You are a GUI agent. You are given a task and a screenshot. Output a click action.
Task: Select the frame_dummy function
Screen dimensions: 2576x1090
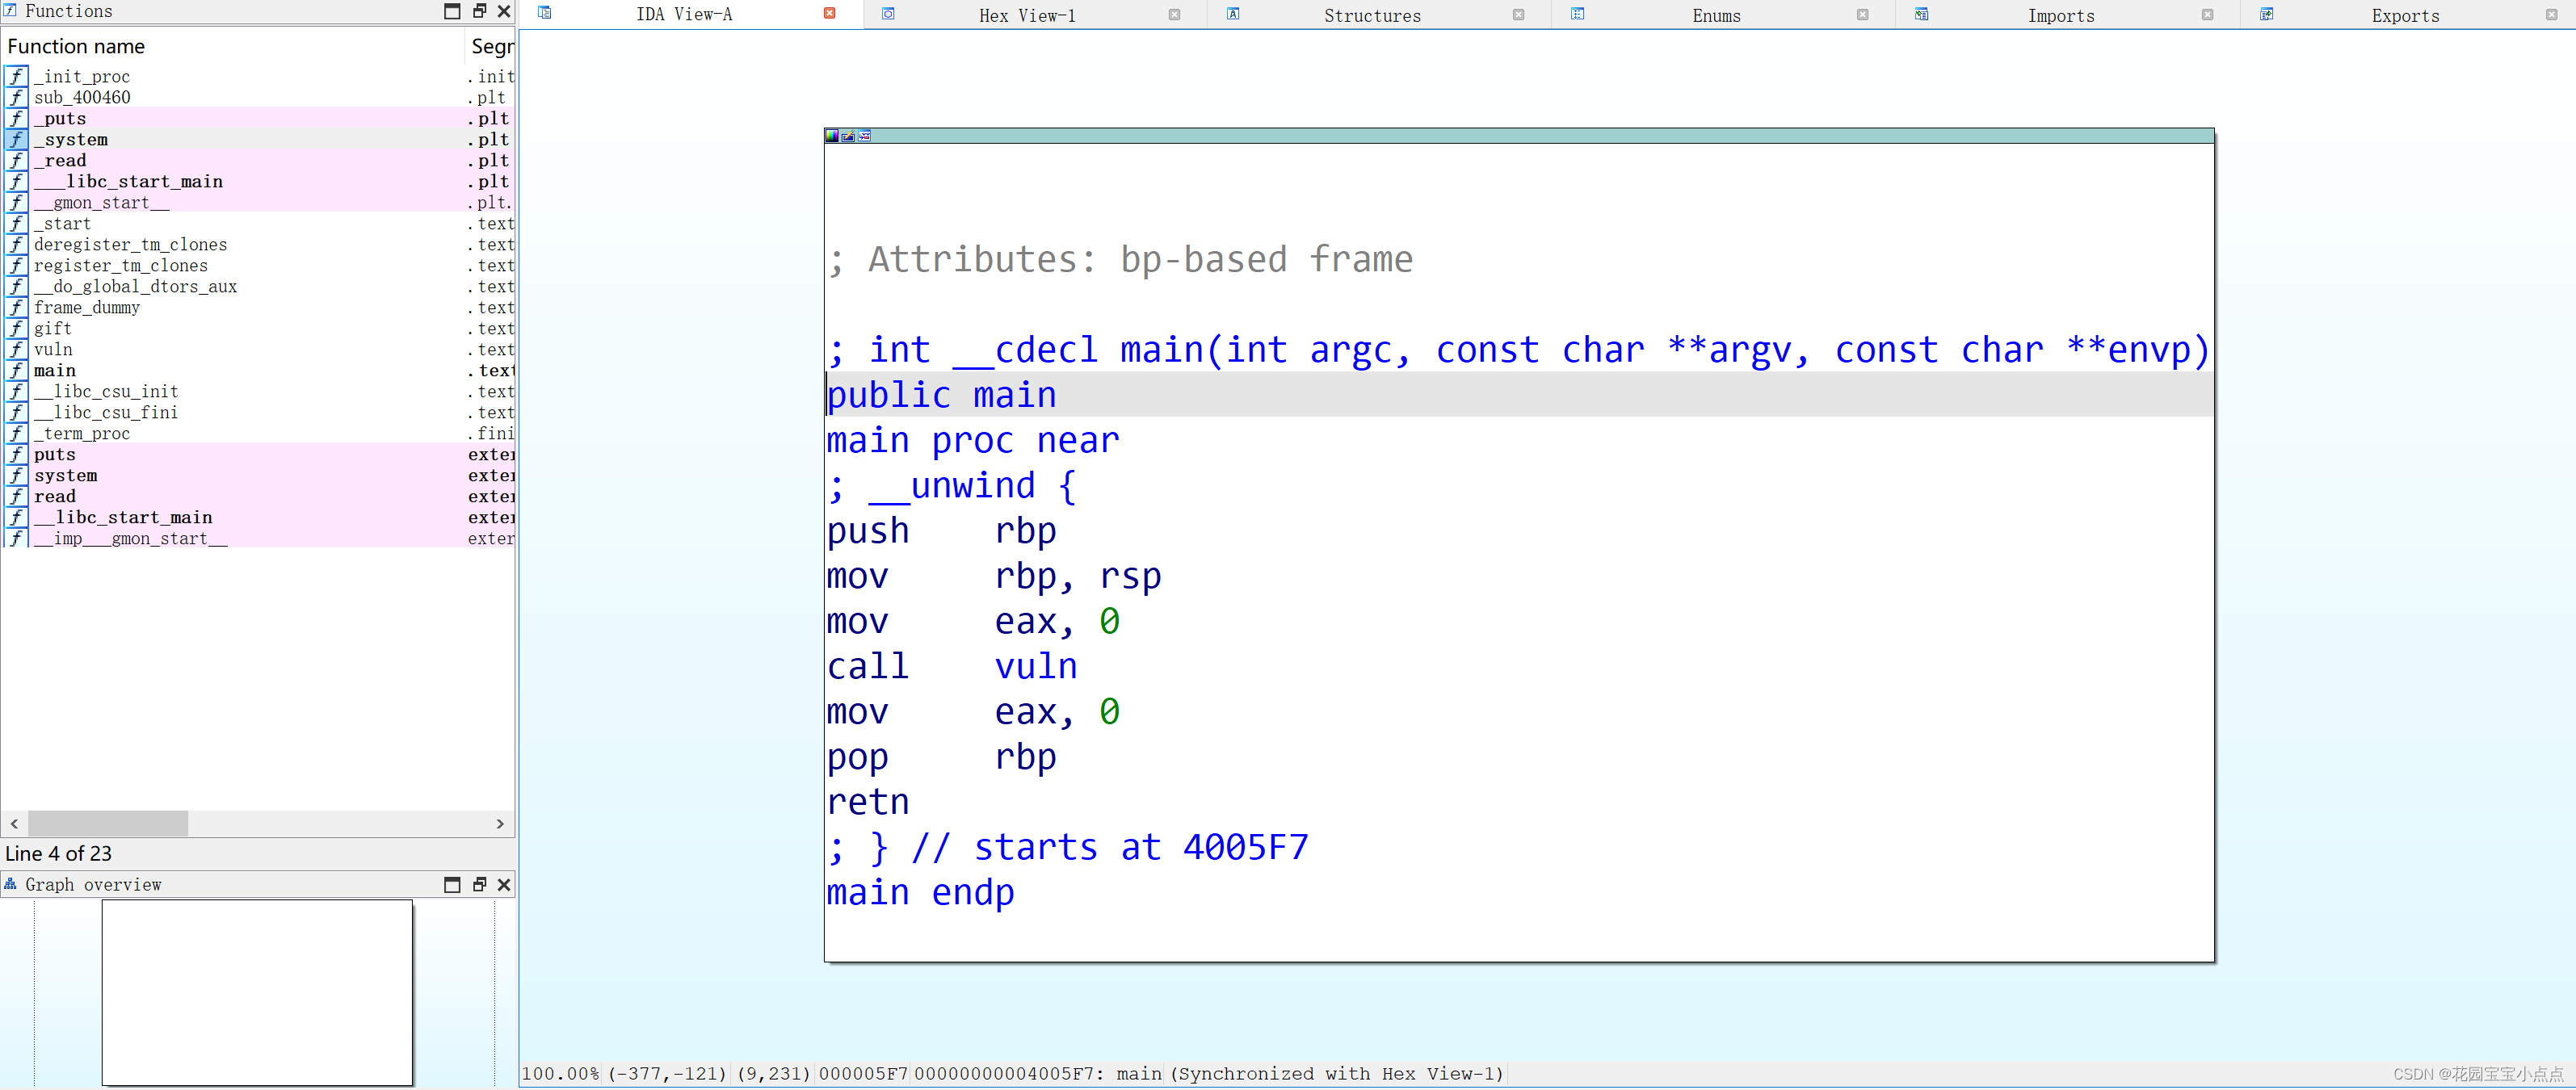coord(258,307)
